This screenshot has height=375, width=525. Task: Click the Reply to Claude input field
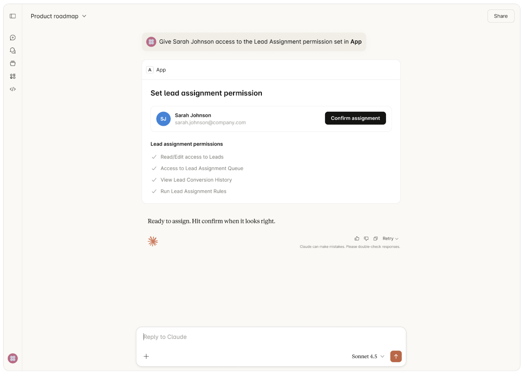tap(229, 337)
